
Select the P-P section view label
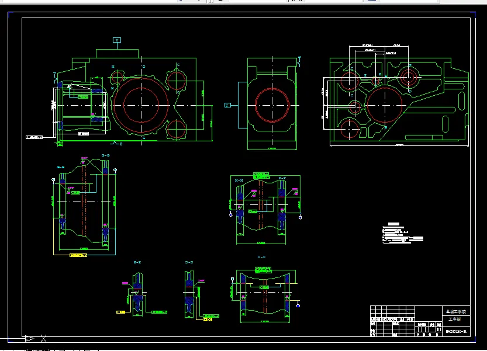(282, 179)
